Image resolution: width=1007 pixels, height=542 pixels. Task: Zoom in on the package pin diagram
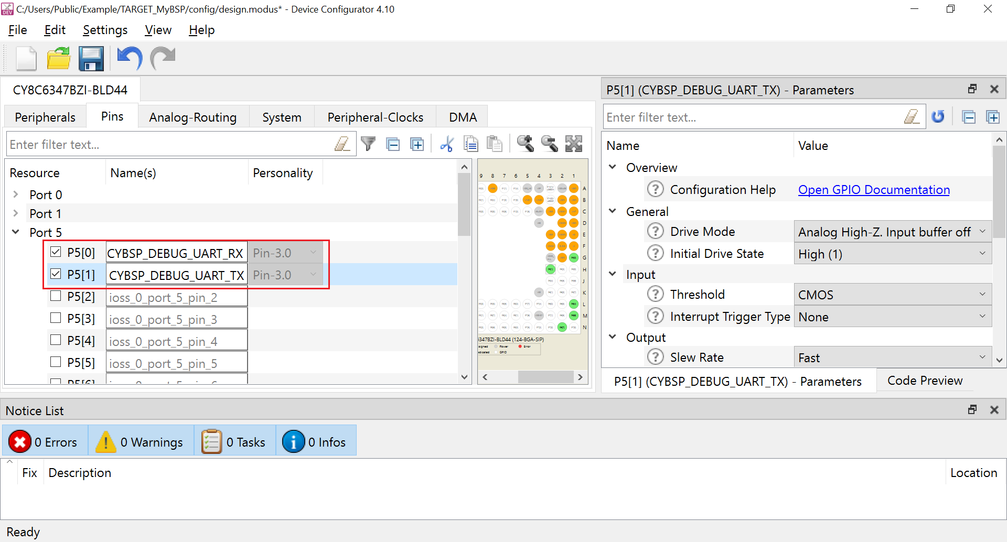525,144
